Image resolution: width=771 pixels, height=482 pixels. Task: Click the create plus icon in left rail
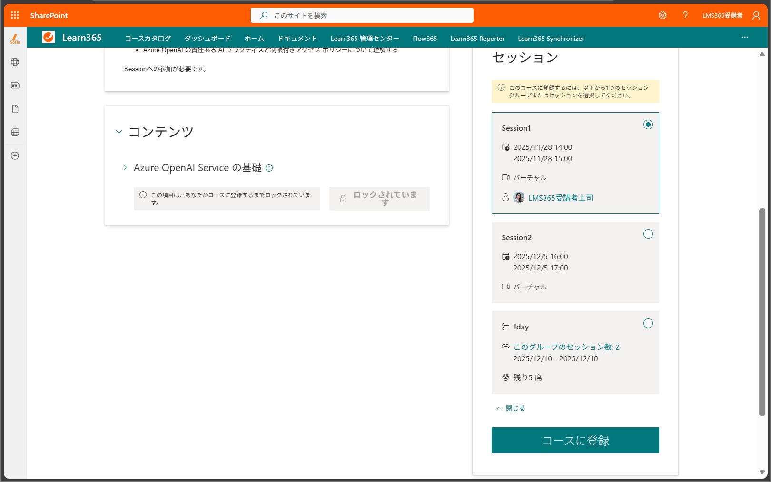[15, 155]
